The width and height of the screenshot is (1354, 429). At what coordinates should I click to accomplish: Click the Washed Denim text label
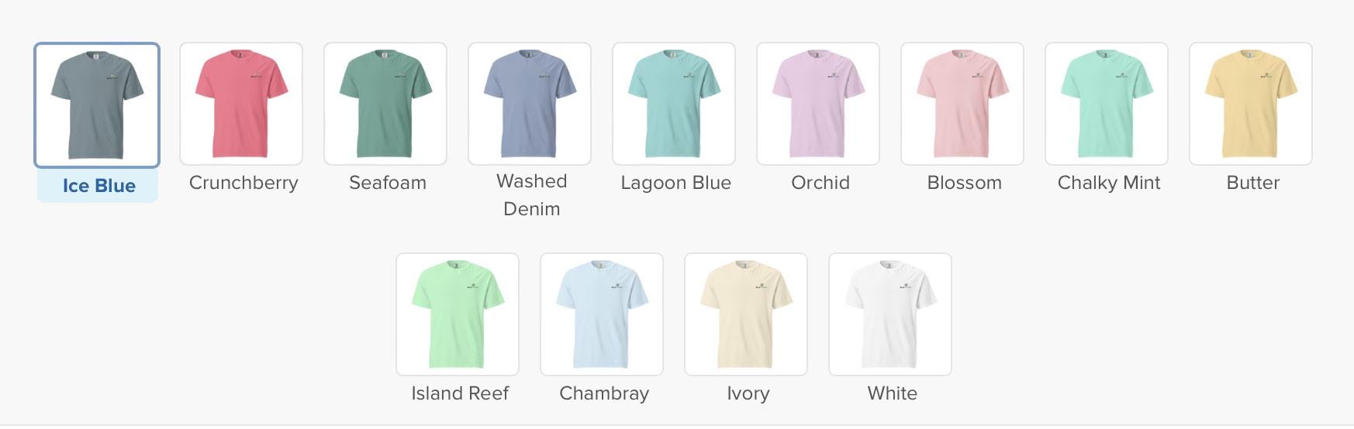click(x=532, y=195)
